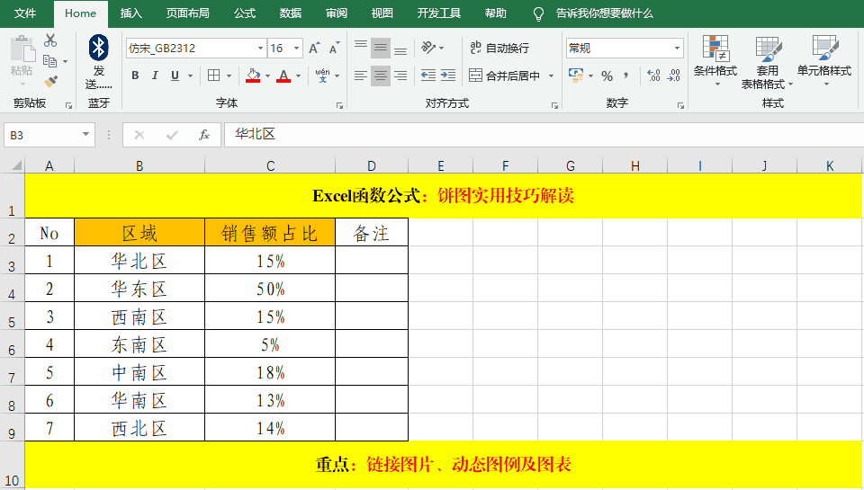Switch to the 插入 insert tab
864x490 pixels.
[x=131, y=13]
